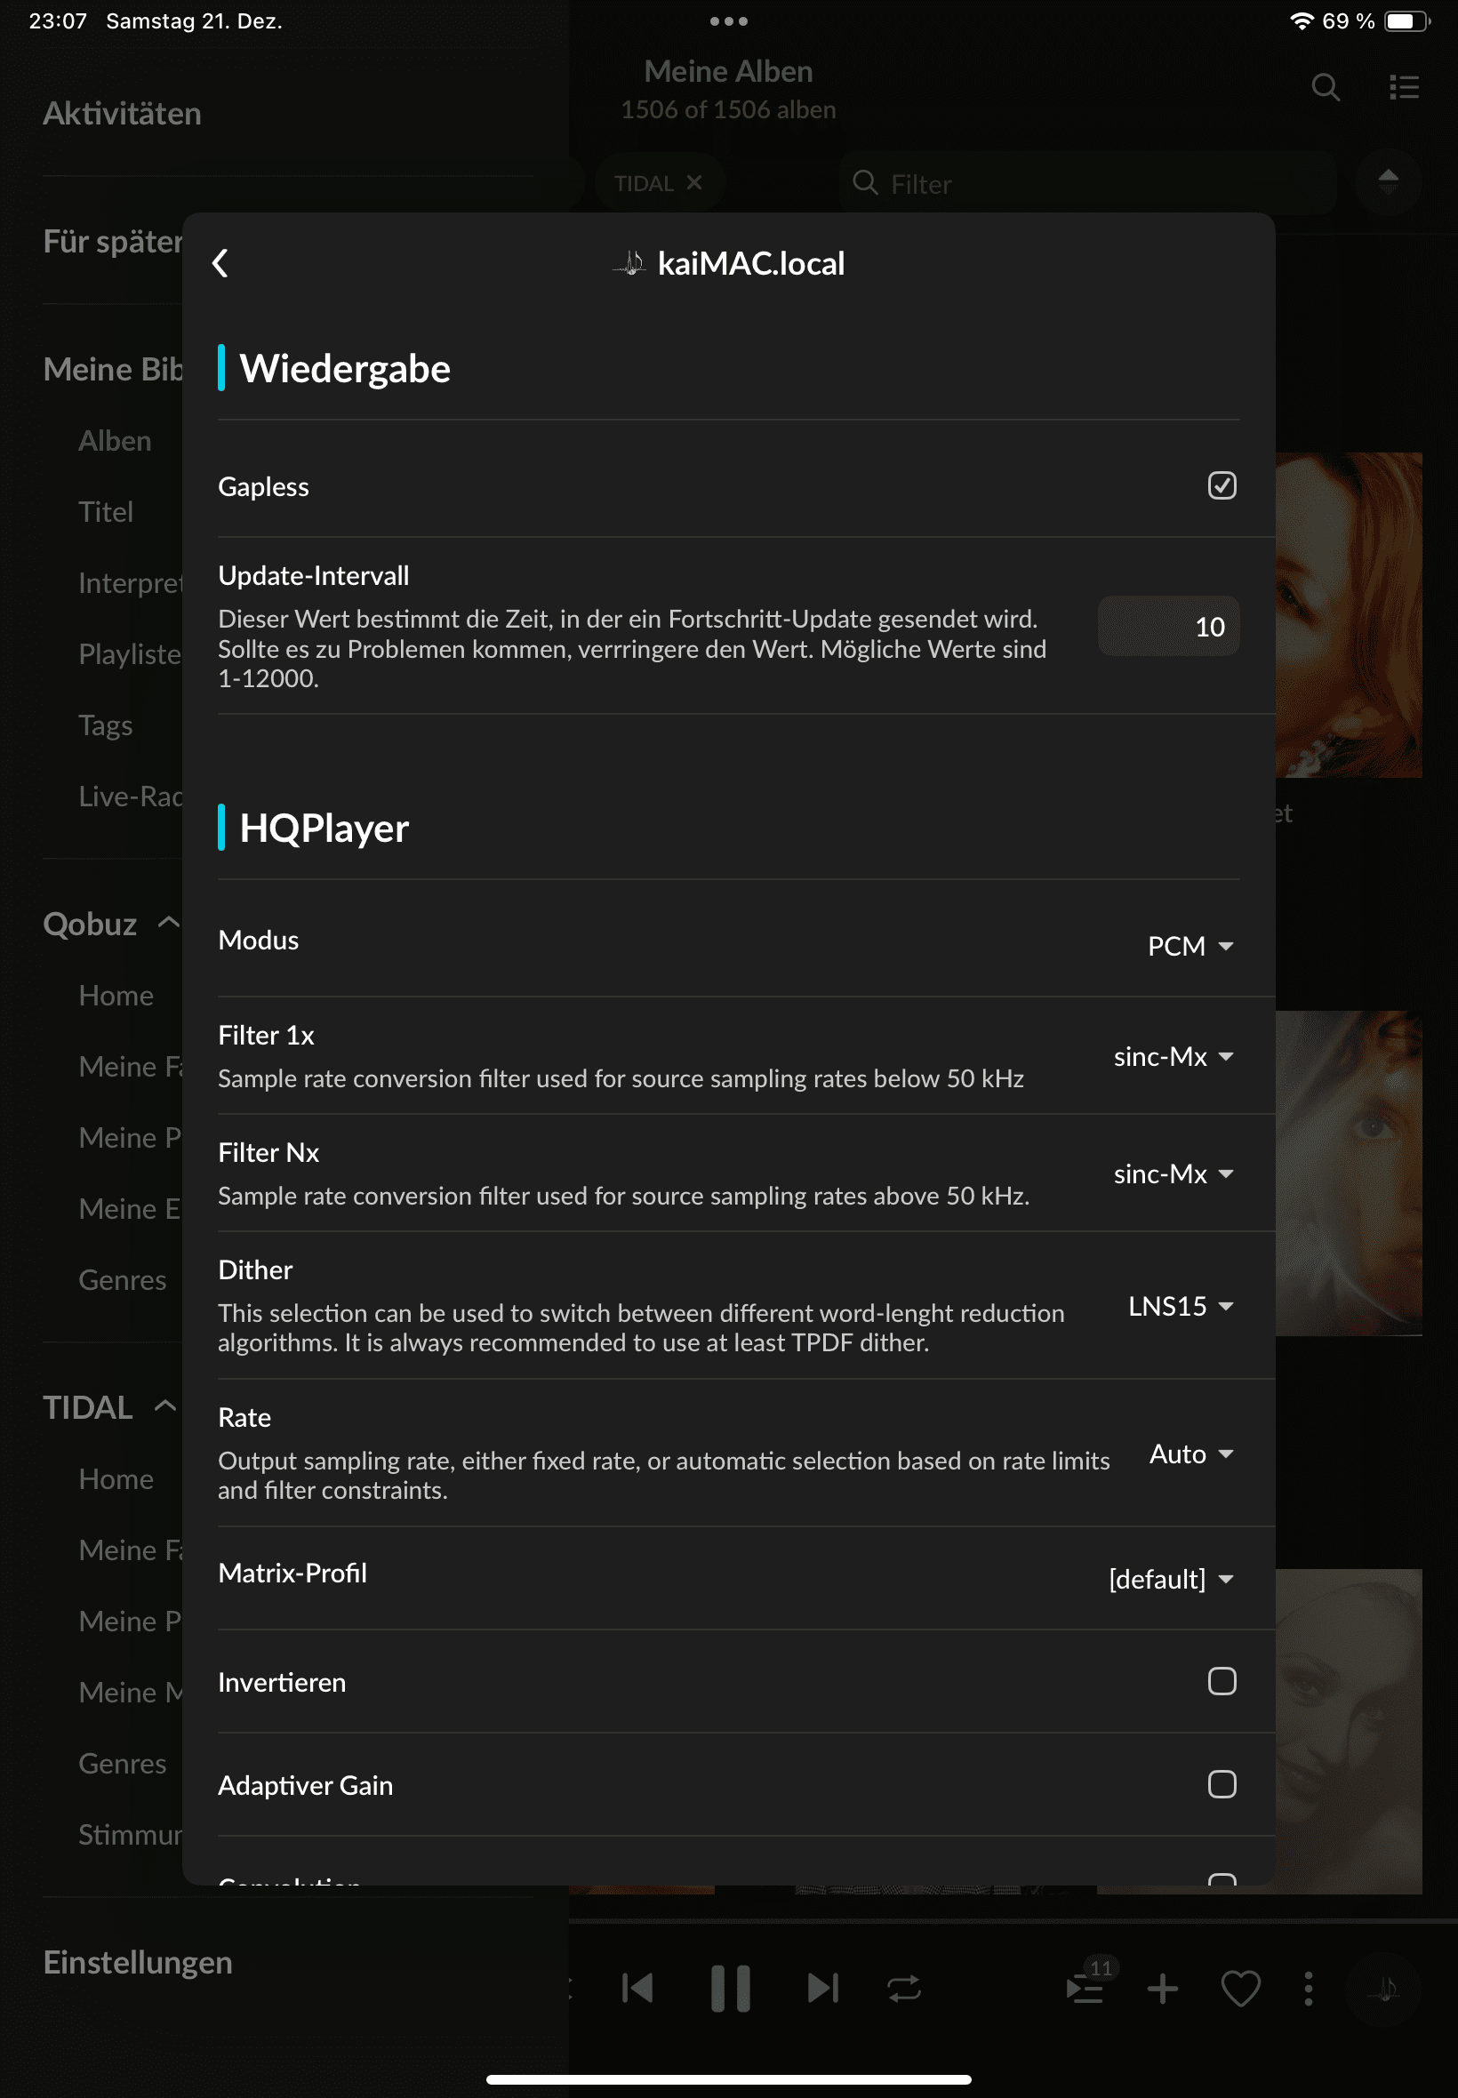The height and width of the screenshot is (2098, 1458).
Task: Switch to list view icon
Action: [1404, 88]
